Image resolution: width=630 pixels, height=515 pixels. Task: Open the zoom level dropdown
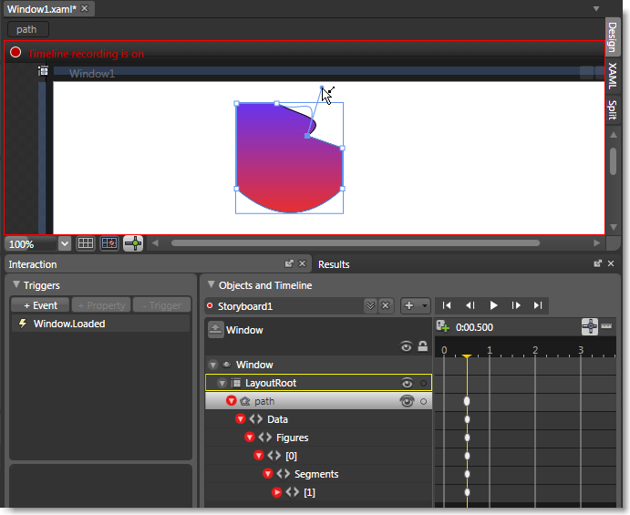[65, 243]
